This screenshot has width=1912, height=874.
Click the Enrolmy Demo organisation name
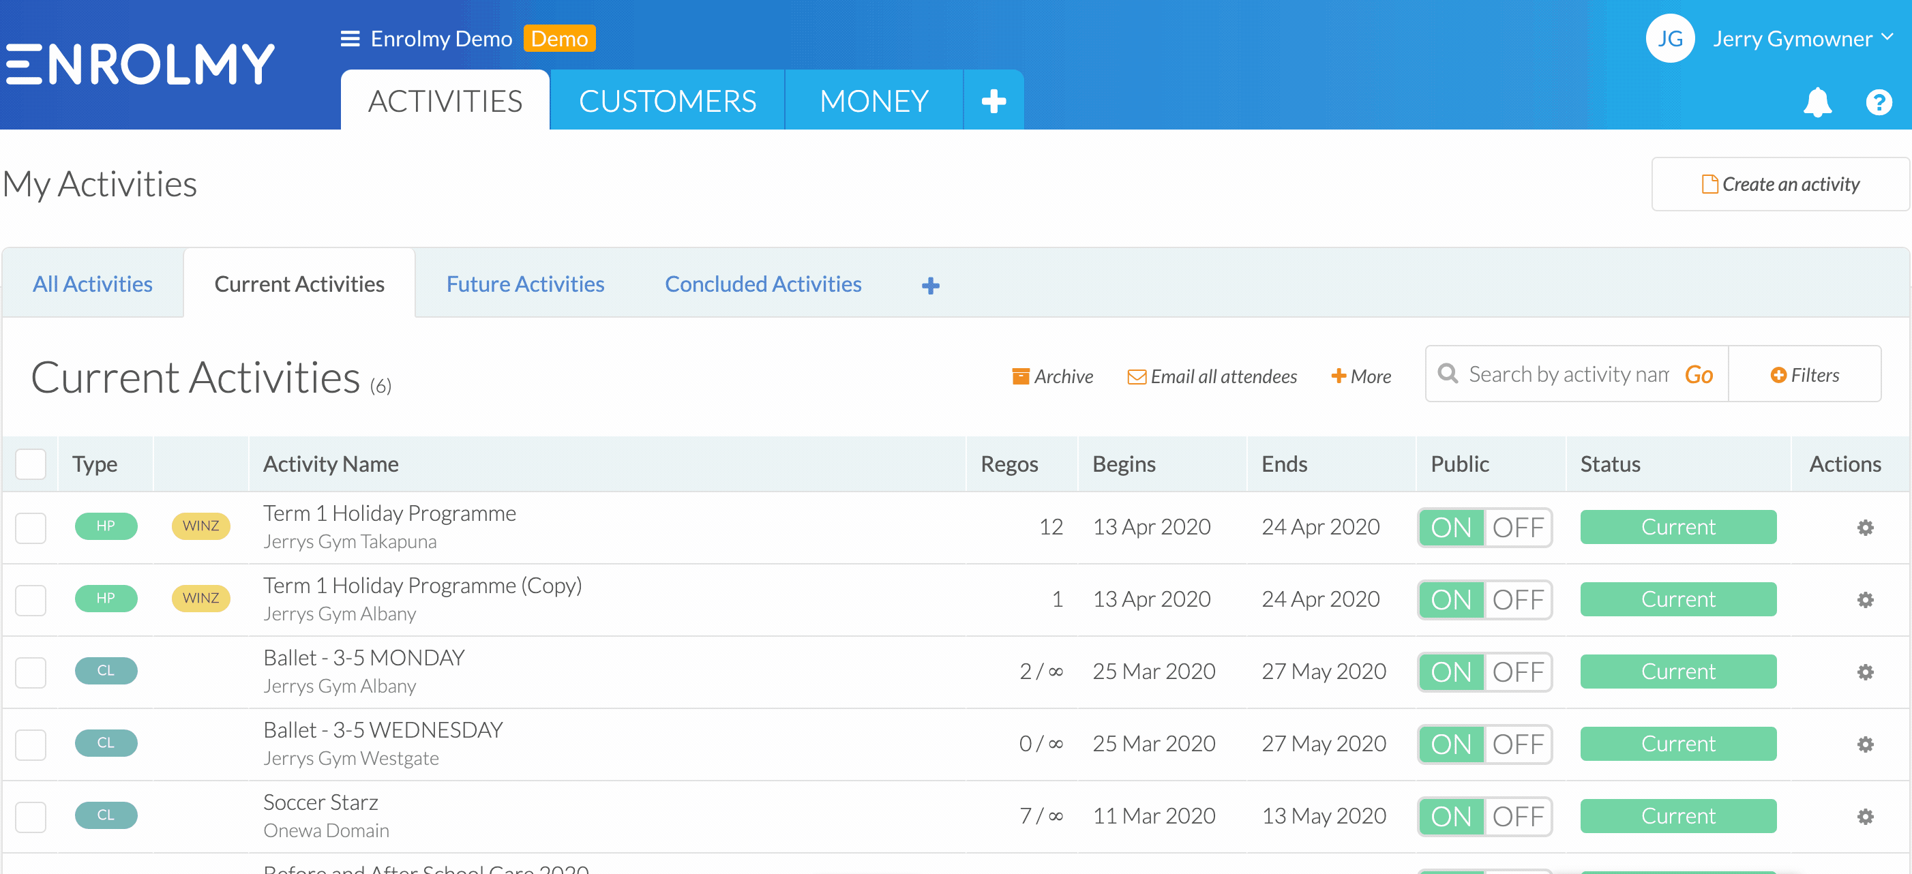point(441,39)
